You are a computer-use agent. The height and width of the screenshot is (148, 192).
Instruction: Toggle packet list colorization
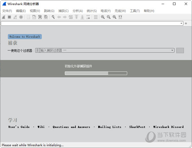pos(96,17)
